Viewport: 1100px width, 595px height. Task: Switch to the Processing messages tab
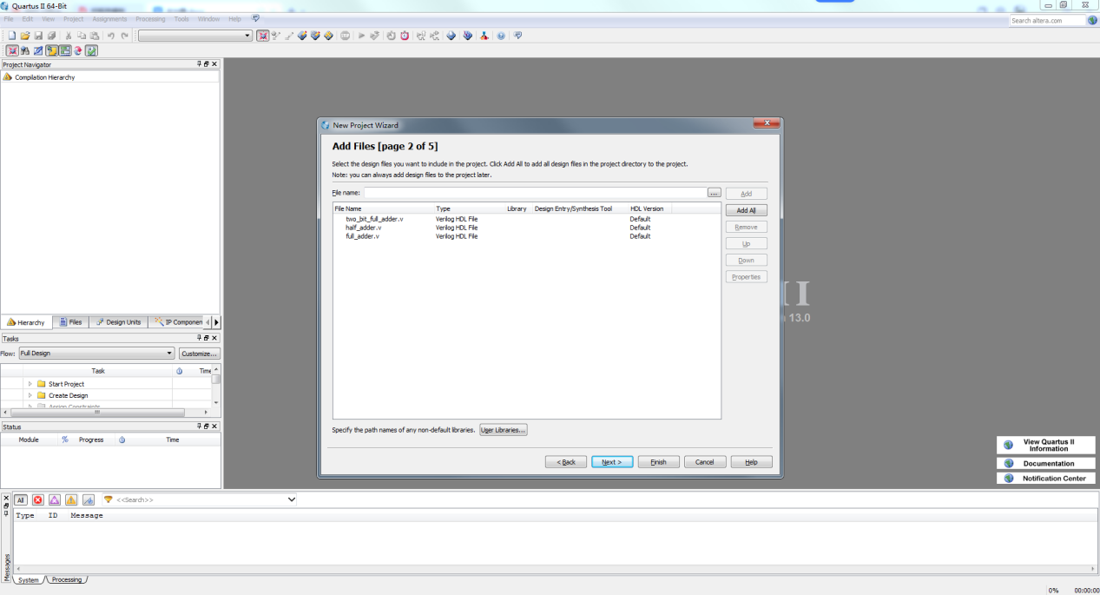(67, 579)
